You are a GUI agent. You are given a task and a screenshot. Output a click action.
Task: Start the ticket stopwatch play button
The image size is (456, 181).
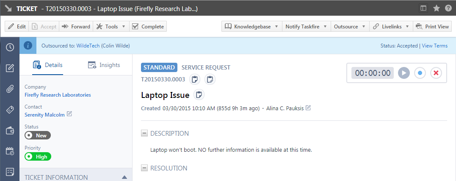(x=403, y=73)
